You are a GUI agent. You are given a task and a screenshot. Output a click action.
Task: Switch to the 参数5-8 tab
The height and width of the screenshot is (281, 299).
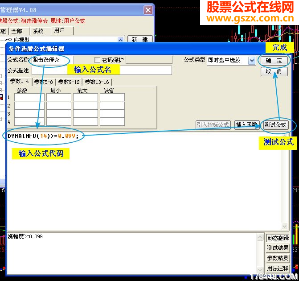(44, 82)
